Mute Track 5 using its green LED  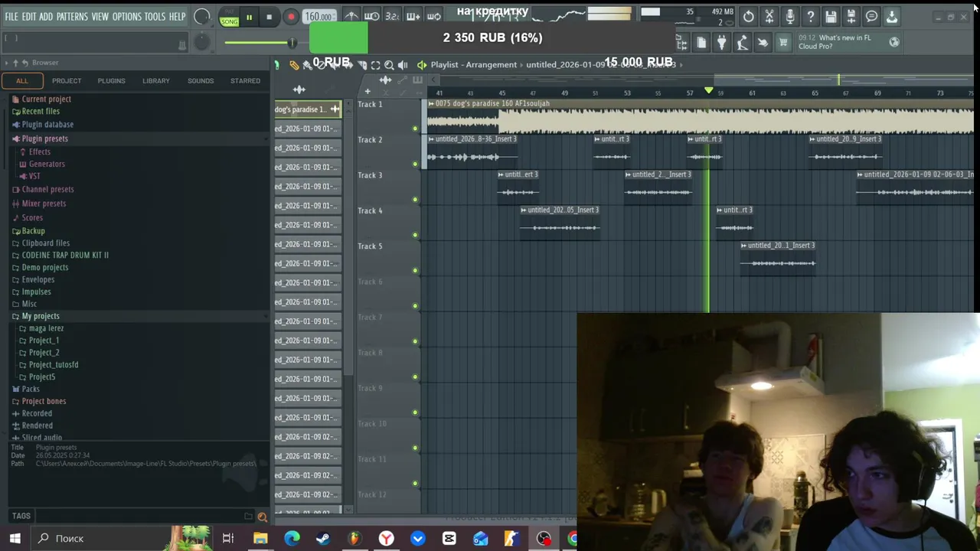(415, 270)
